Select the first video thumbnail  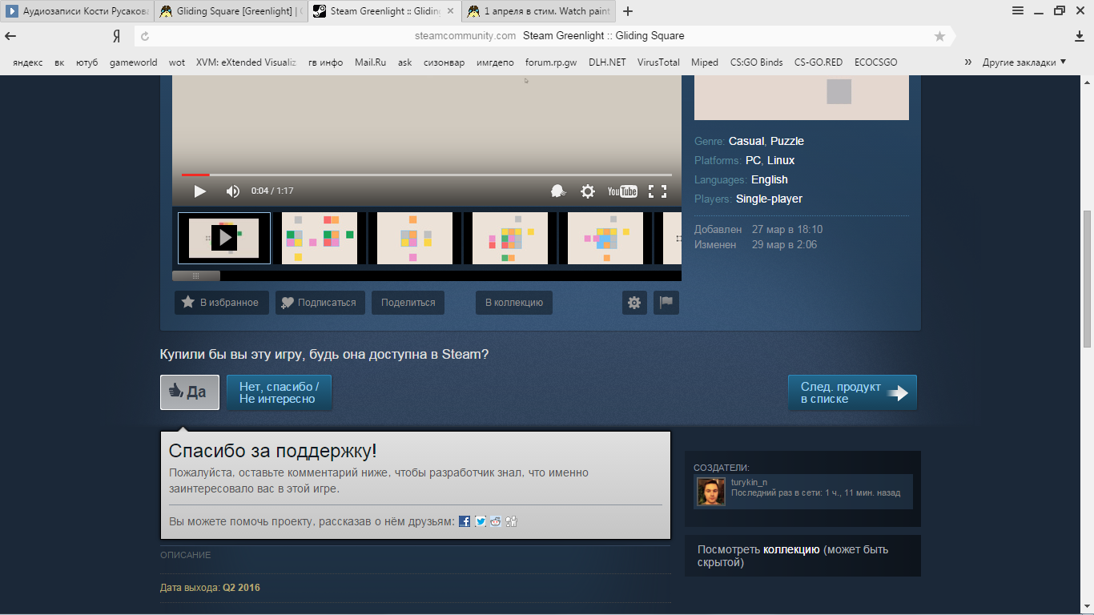pyautogui.click(x=224, y=238)
